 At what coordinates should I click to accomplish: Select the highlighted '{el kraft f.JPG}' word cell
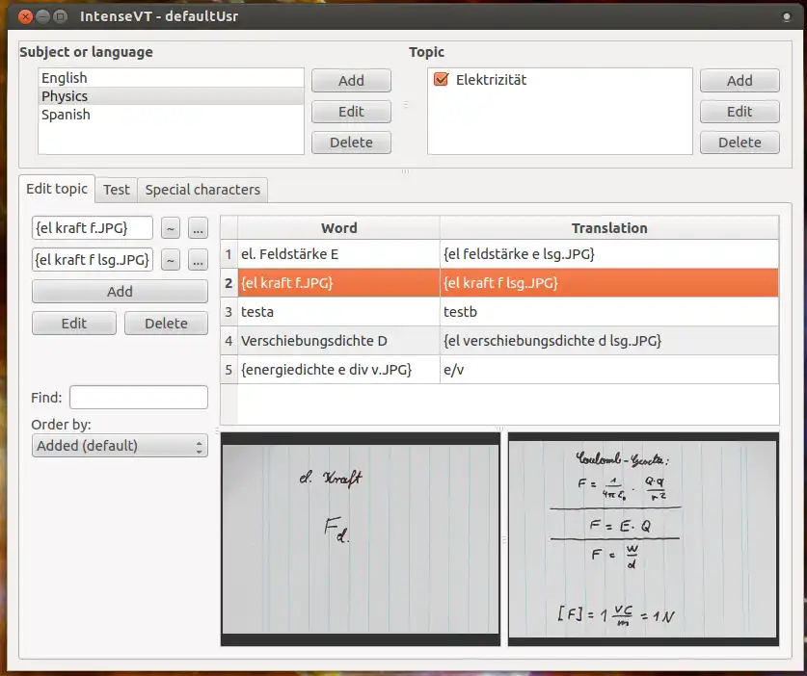(338, 283)
